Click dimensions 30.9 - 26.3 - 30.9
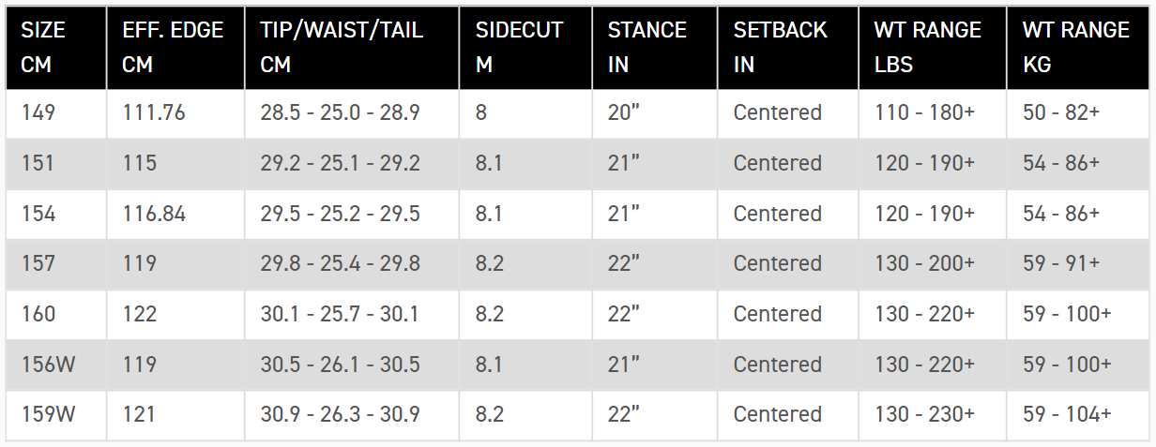This screenshot has height=447, width=1156. point(340,414)
